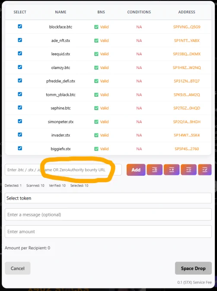Focus the Enter amount field
Viewport: 217px width, 291px height.
[108, 231]
